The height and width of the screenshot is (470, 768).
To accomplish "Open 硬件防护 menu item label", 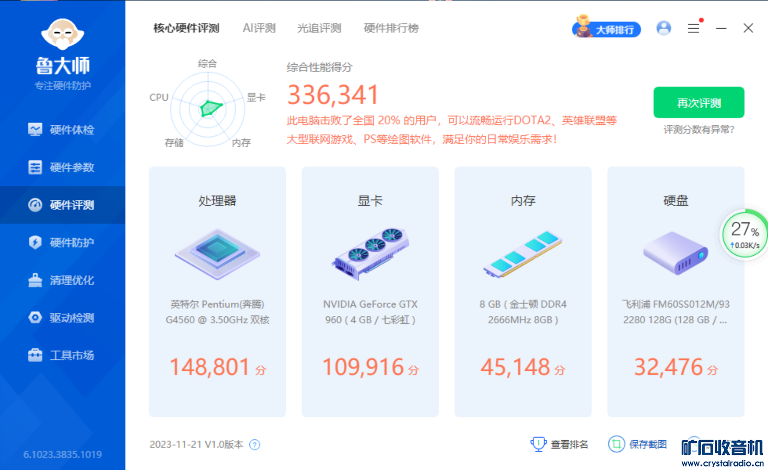I will pyautogui.click(x=72, y=242).
